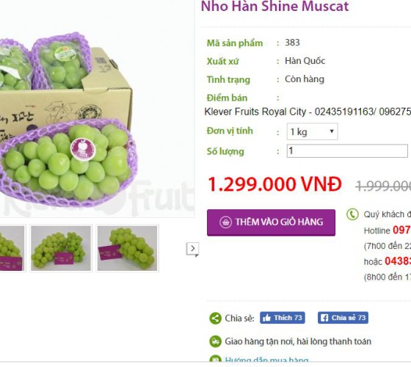
Task: Click the basket icon in add-to-cart button
Action: pyautogui.click(x=225, y=222)
